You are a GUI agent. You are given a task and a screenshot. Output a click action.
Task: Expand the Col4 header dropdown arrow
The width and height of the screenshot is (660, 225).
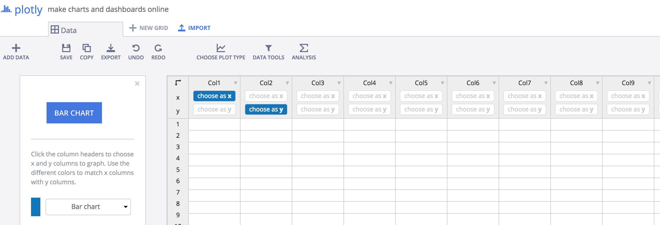click(391, 83)
